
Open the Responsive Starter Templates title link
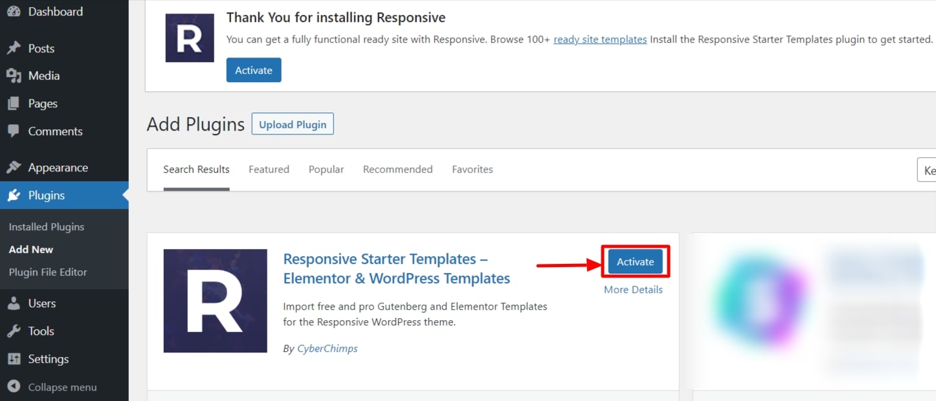tap(397, 268)
